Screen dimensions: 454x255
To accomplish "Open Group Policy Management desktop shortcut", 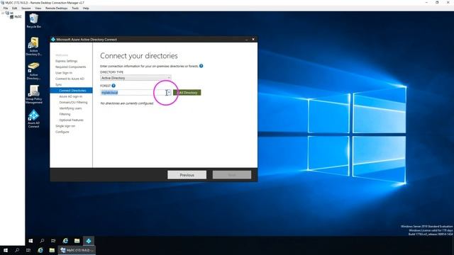I will 33,94.
